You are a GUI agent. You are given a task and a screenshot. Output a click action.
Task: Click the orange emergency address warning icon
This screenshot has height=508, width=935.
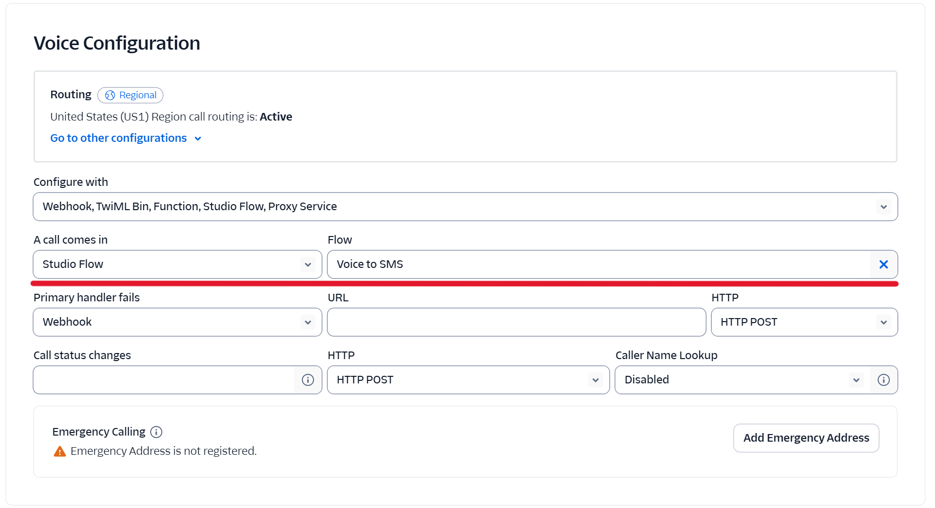60,451
